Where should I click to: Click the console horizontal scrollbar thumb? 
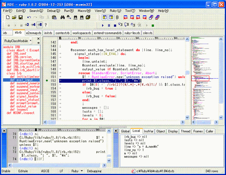[x=56, y=165]
